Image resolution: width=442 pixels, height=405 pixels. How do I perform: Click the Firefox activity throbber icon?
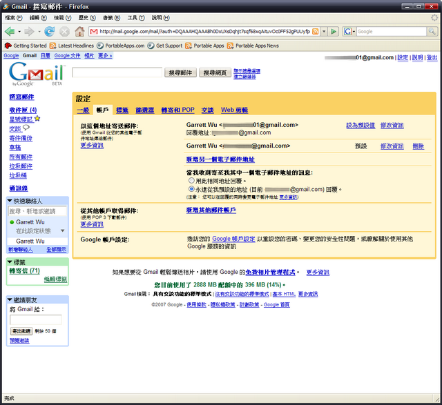[434, 18]
